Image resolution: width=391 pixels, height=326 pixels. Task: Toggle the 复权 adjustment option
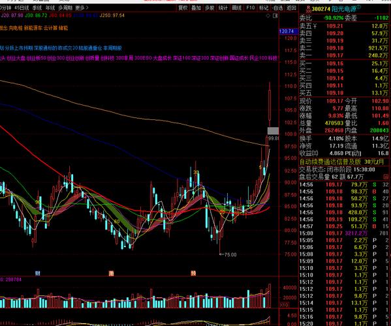[x=183, y=8]
